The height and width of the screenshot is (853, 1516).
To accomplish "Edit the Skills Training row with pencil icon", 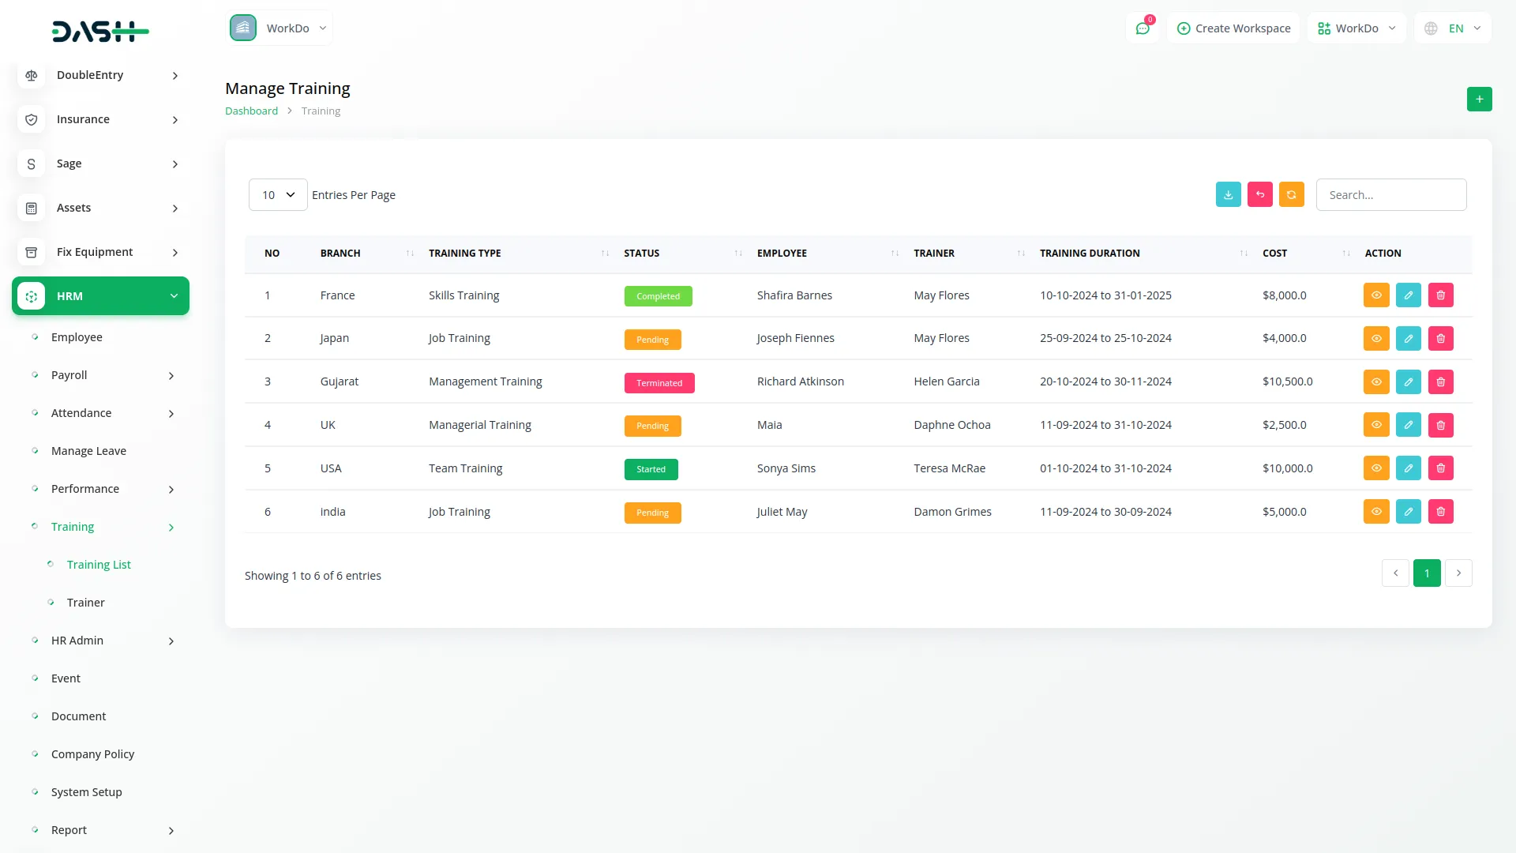I will click(x=1408, y=295).
